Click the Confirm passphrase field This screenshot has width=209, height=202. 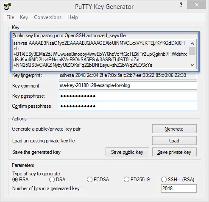click(128, 106)
